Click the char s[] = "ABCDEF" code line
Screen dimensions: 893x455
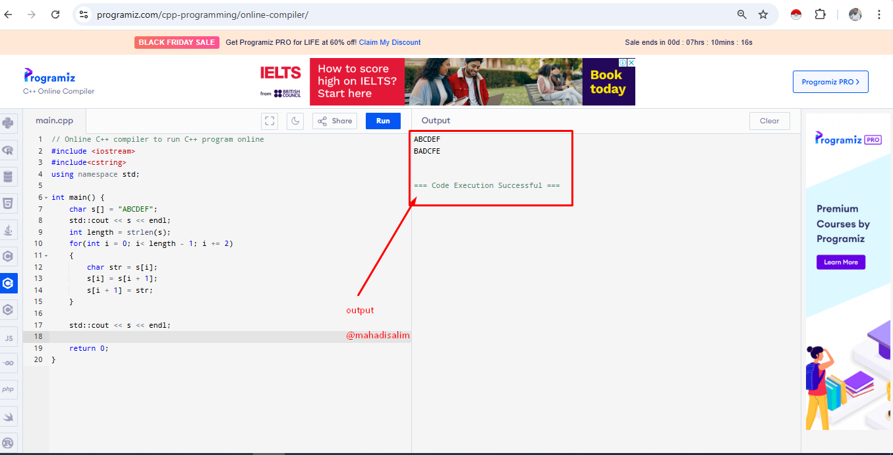point(113,209)
